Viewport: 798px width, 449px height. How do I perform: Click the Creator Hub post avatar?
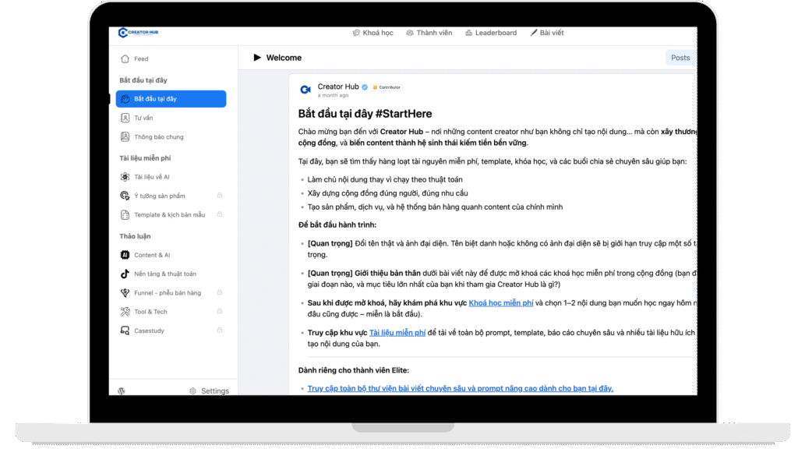305,90
